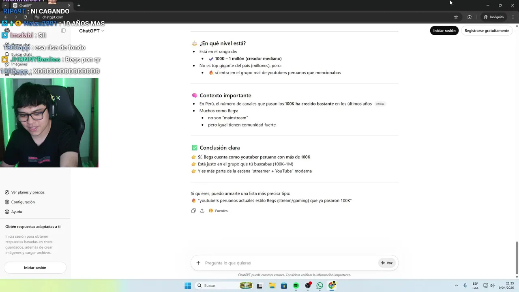The image size is (519, 292).
Task: Open Task View from the taskbar
Action: (259, 286)
